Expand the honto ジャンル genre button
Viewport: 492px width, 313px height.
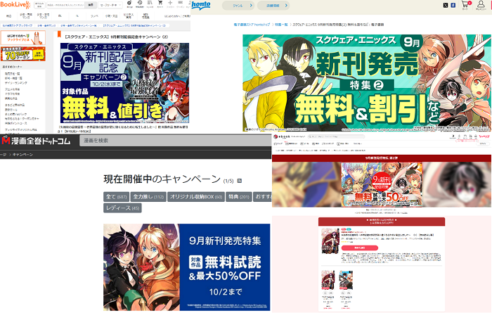pyautogui.click(x=238, y=6)
